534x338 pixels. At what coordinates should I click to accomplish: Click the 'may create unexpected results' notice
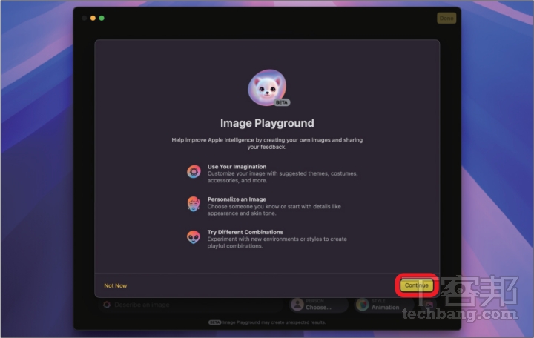tap(267, 322)
